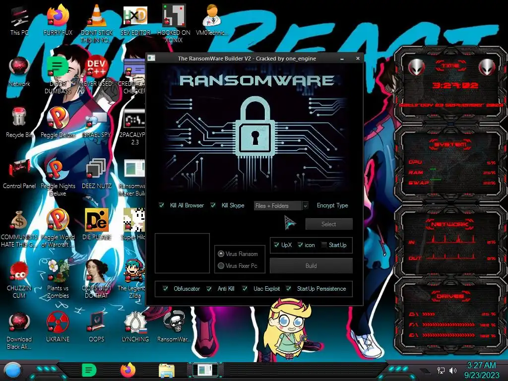
Task: Enable the StartUp checkbox beside icon
Action: point(323,245)
